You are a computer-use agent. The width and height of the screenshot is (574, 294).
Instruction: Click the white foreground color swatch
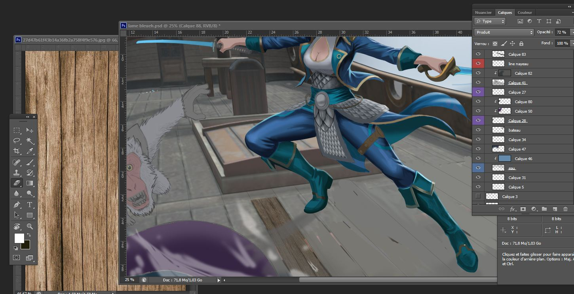click(19, 238)
